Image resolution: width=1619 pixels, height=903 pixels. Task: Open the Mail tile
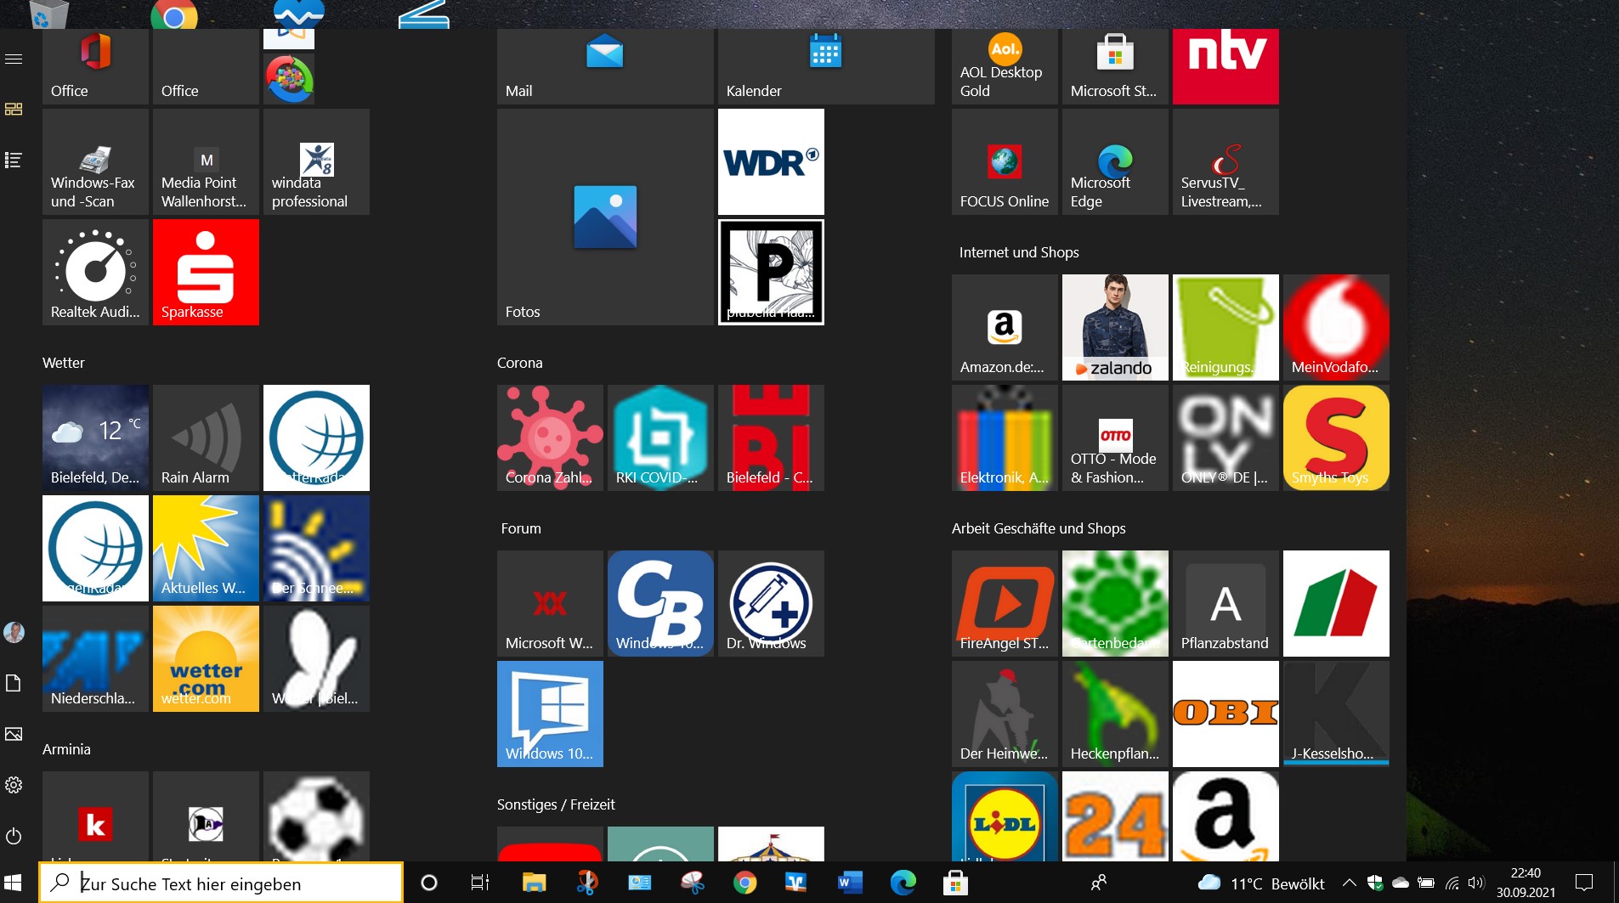(605, 66)
